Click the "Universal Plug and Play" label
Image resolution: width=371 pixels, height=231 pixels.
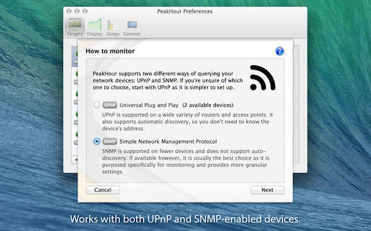coord(149,105)
